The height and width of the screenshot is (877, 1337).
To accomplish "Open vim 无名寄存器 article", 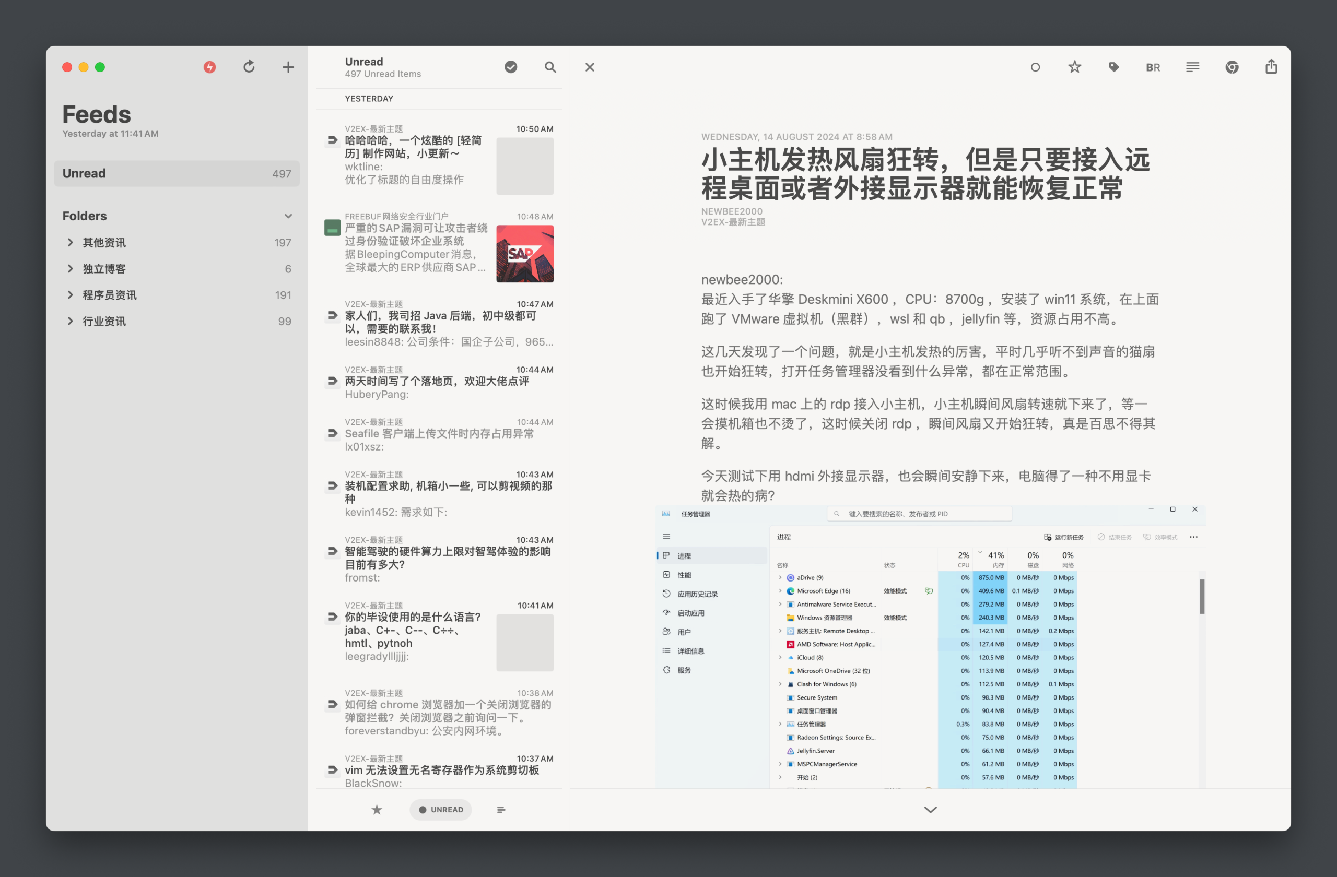I will click(x=439, y=771).
